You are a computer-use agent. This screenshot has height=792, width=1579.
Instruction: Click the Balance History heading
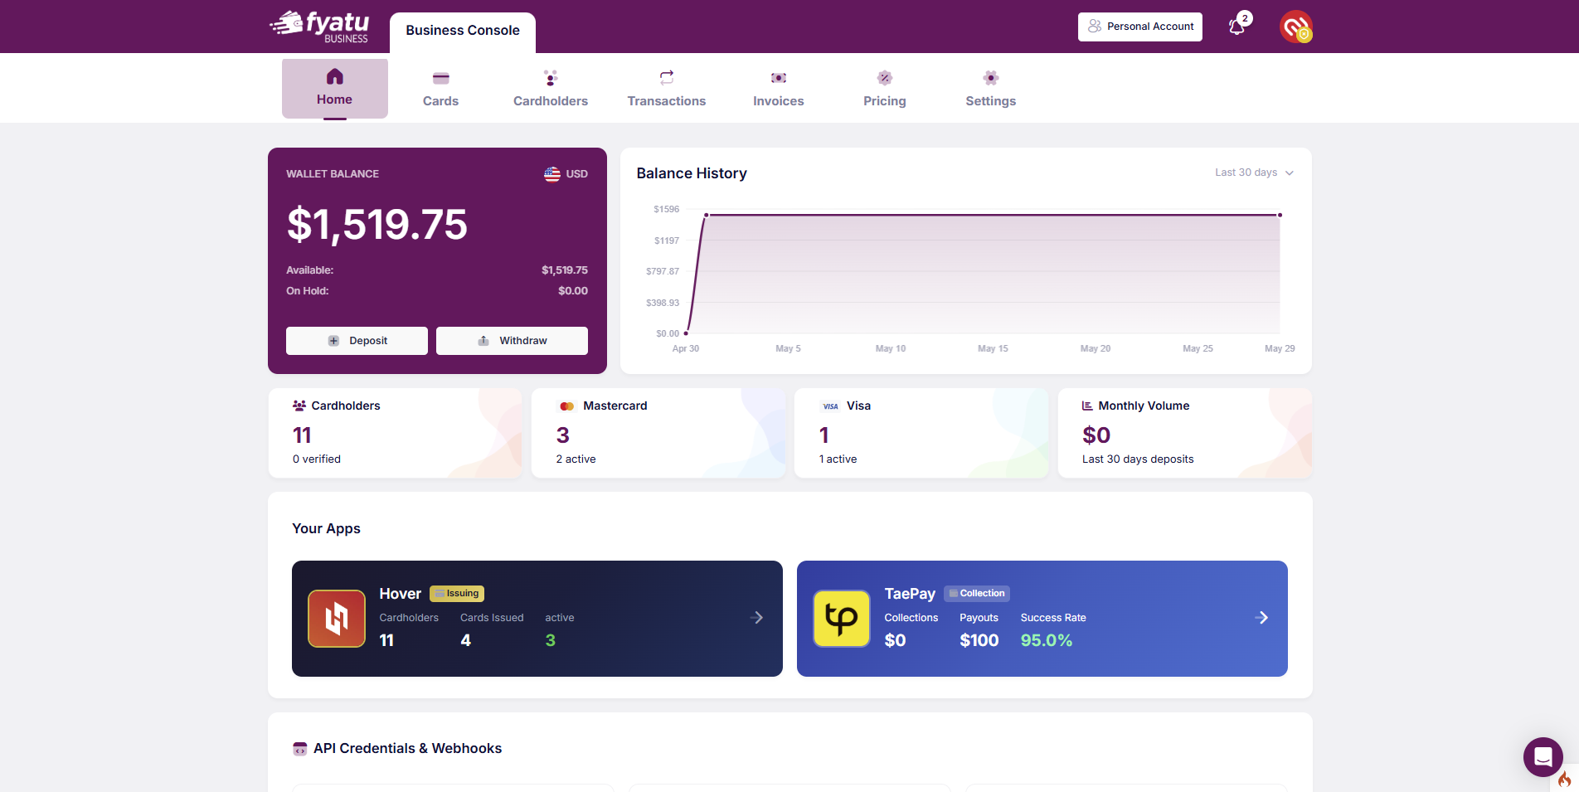tap(692, 173)
